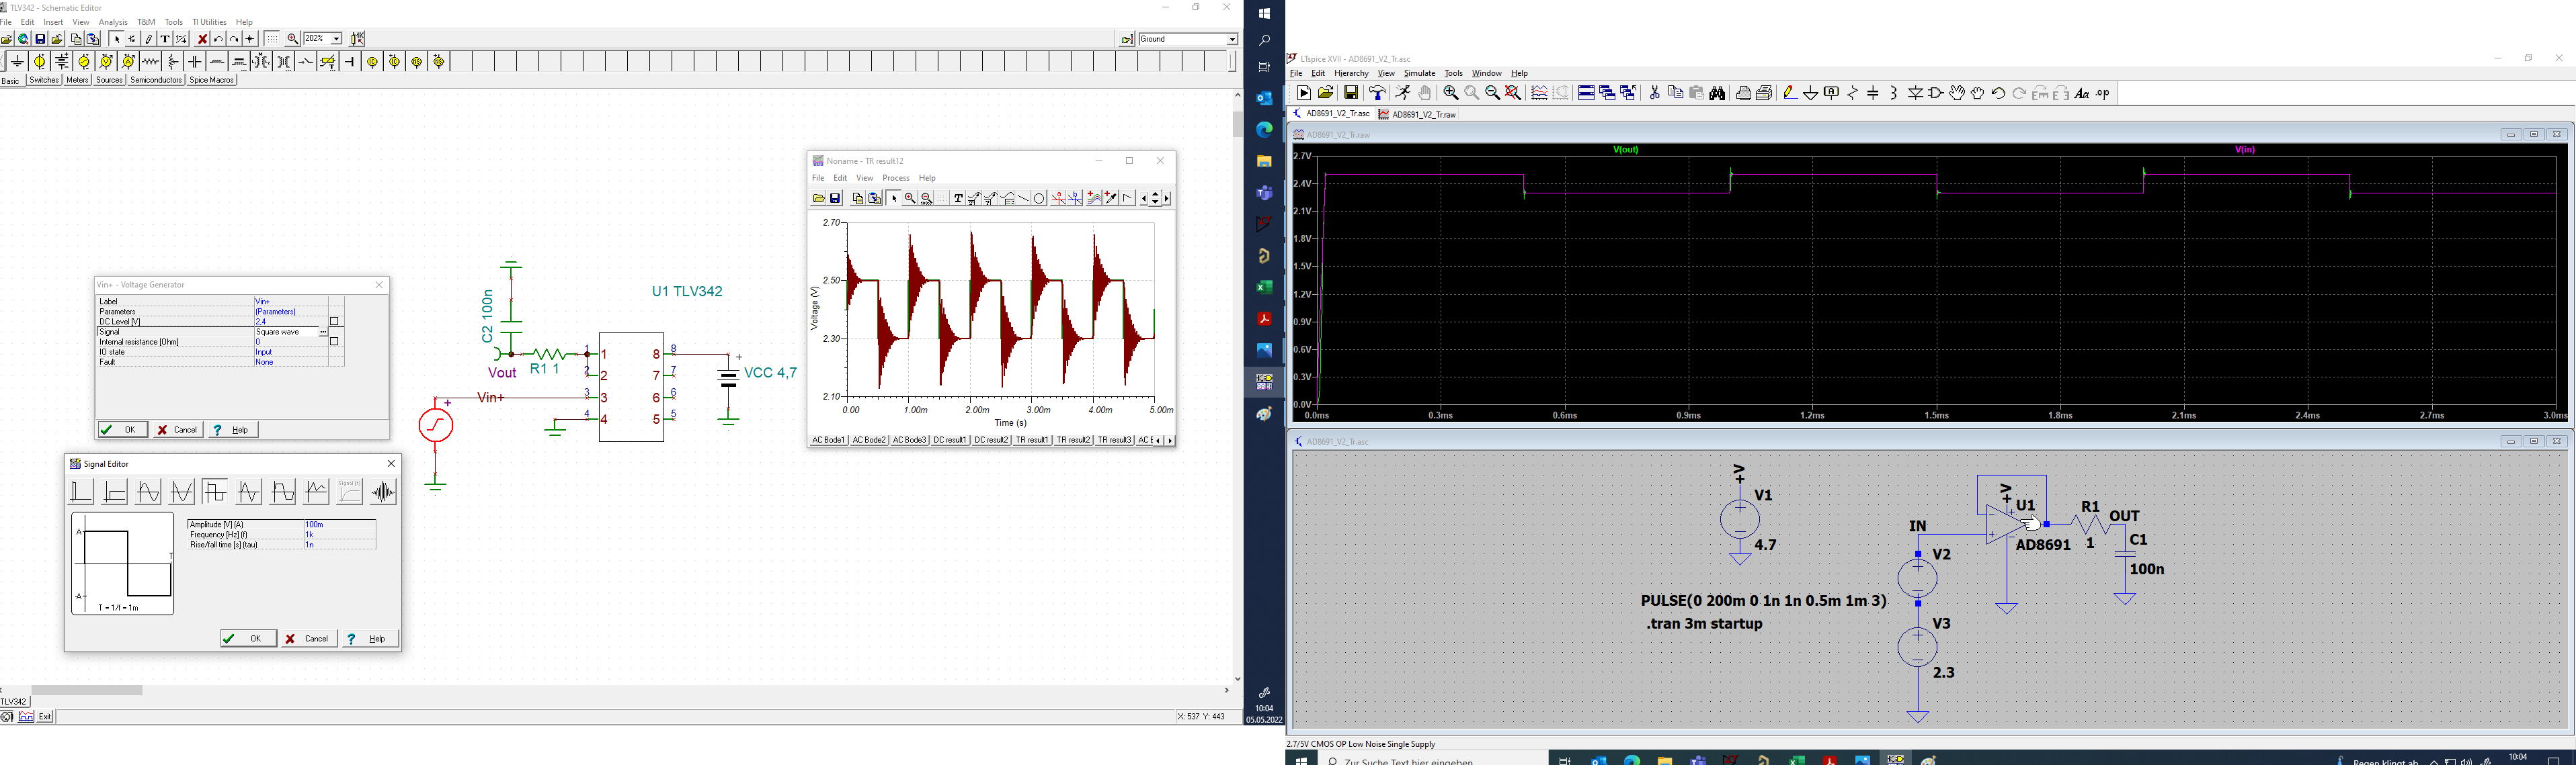Click the V(out) trace label in LTspice plot
The height and width of the screenshot is (765, 2576).
point(1626,150)
